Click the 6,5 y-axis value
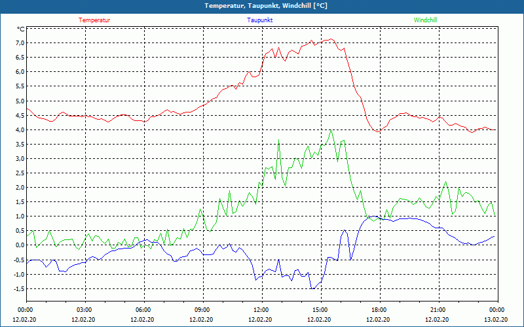Screen dimensions: 524x327 click(x=20, y=58)
